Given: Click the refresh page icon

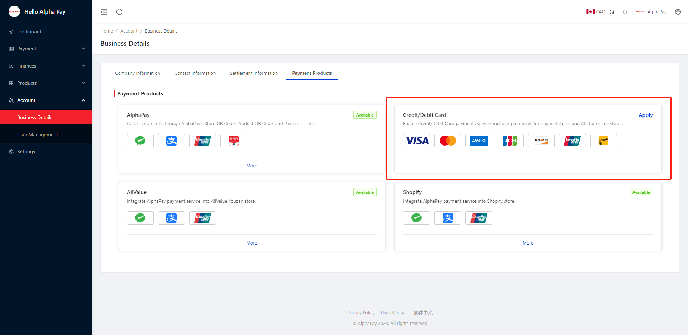Looking at the screenshot, I should click(119, 12).
